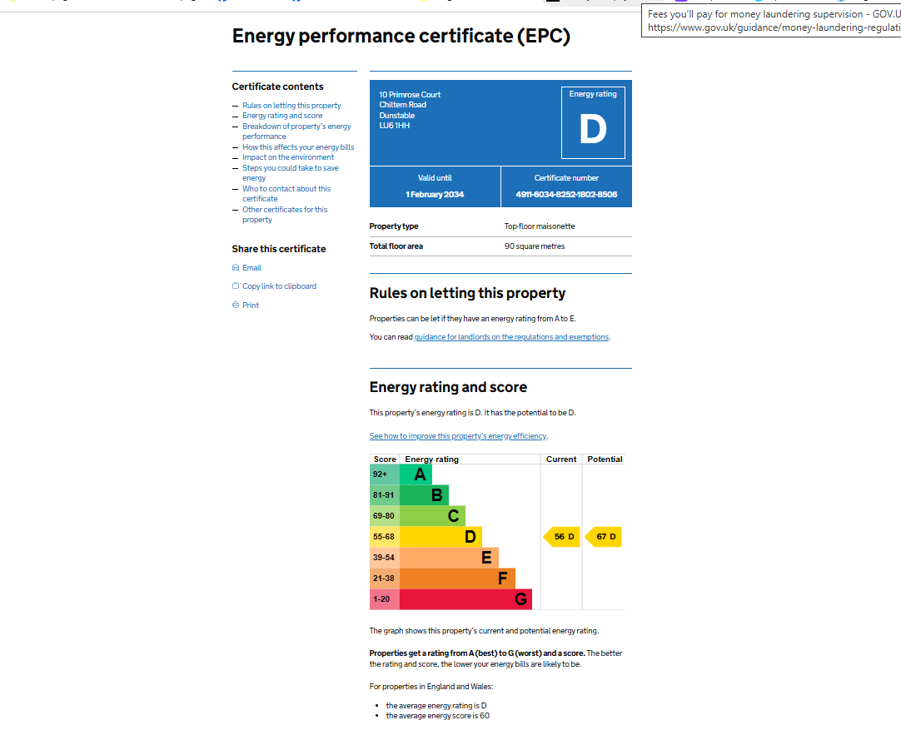Click the dark orange F rating bar

point(457,578)
